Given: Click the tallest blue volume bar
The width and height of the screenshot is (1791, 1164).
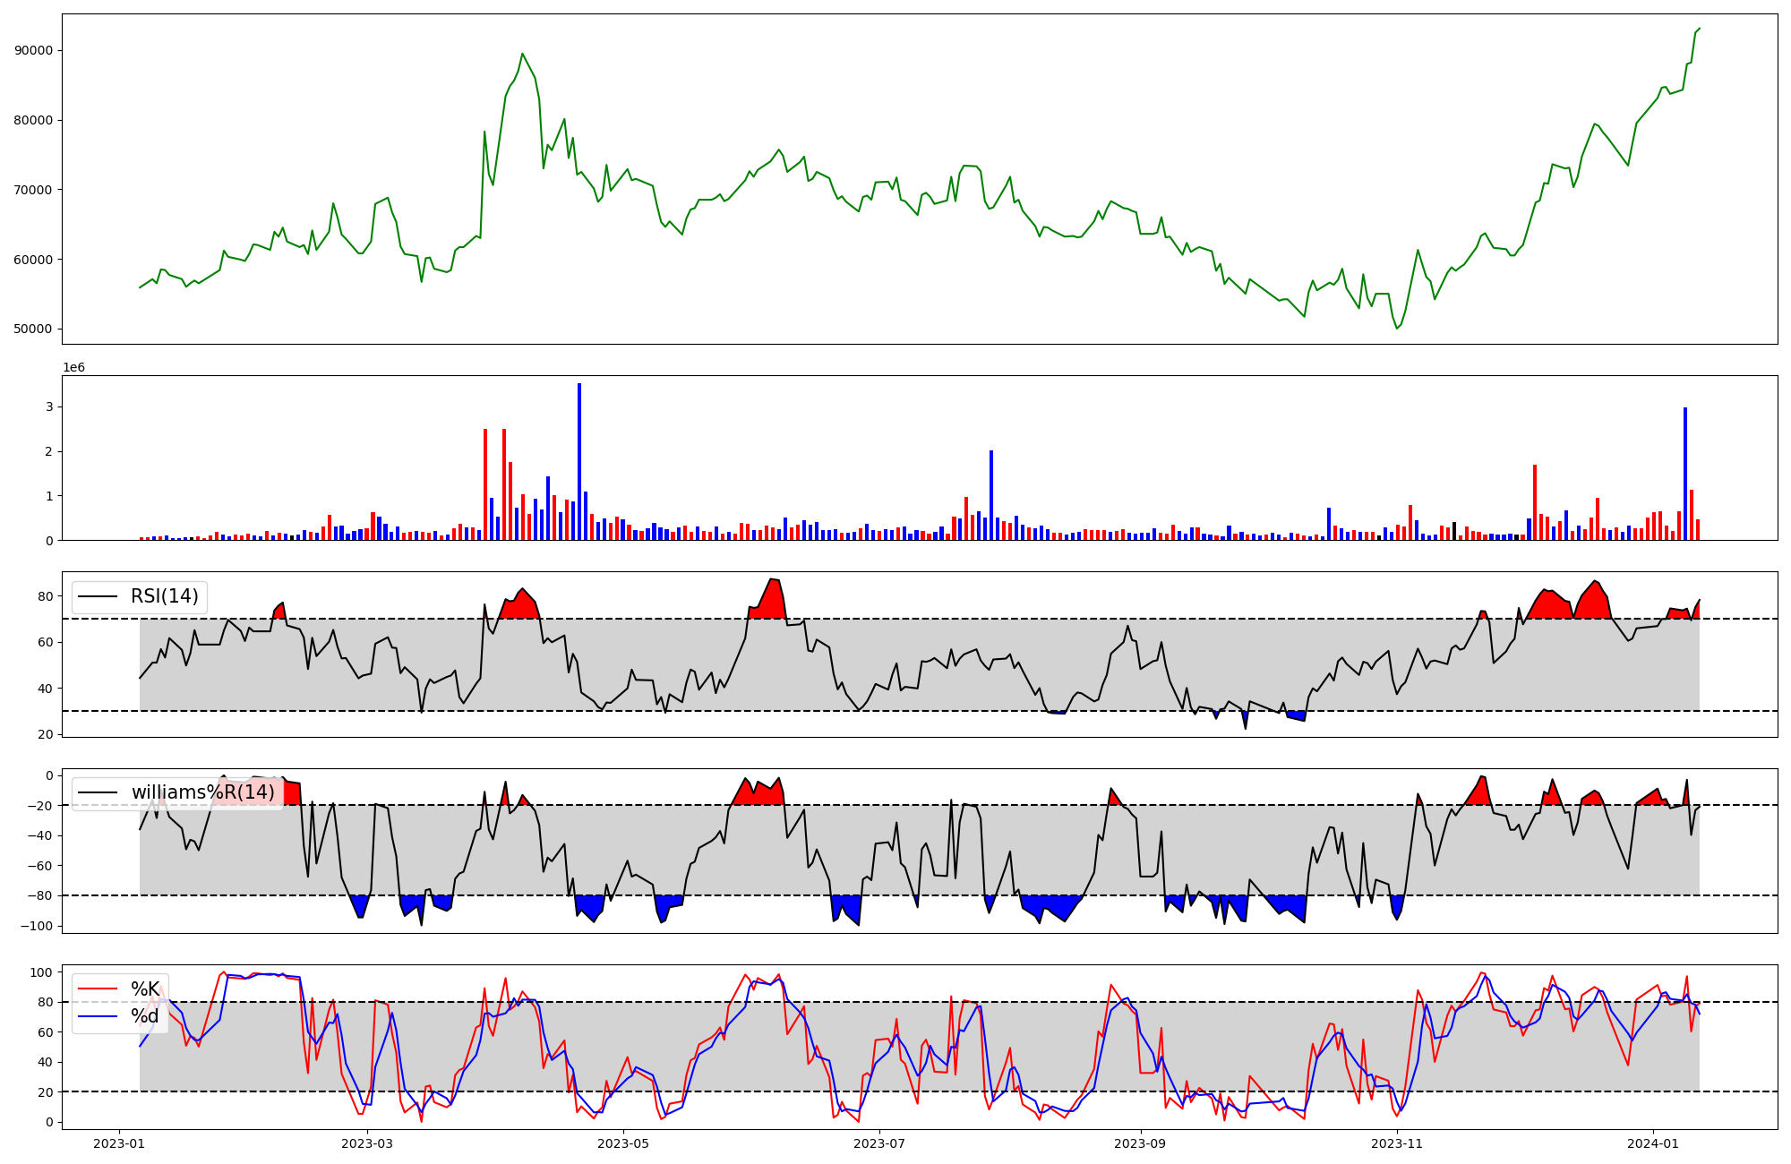Looking at the screenshot, I should (x=579, y=461).
